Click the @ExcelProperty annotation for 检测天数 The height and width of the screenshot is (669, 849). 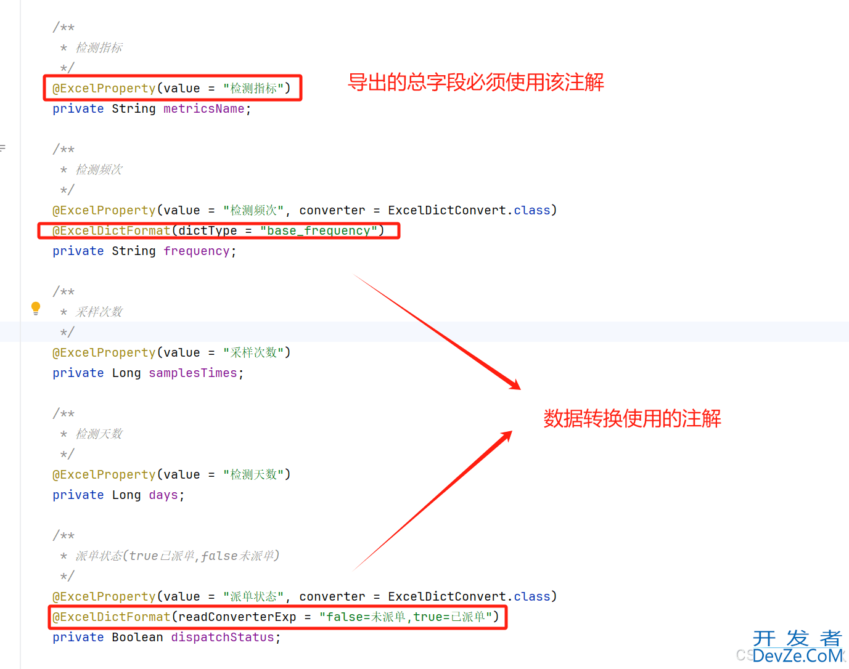(171, 474)
